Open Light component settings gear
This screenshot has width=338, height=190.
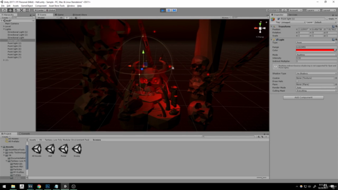click(x=336, y=40)
